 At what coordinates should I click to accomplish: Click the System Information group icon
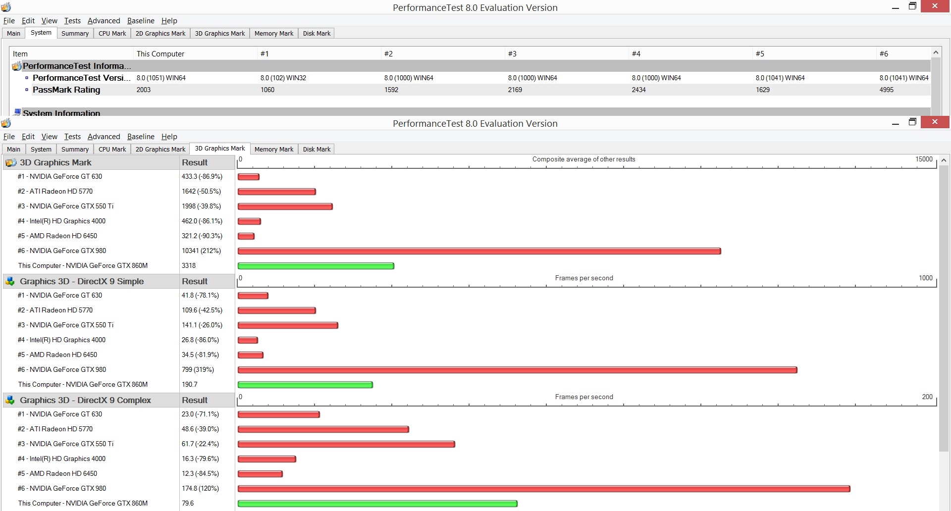17,112
